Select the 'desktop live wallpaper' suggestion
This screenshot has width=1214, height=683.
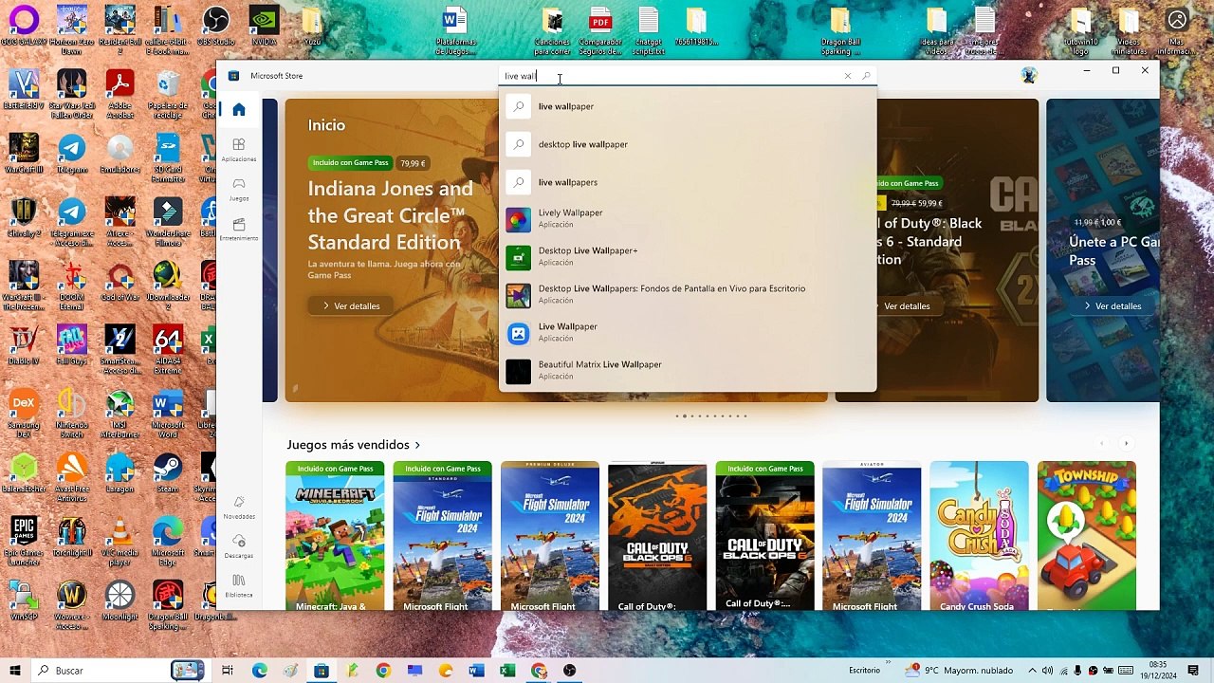(x=688, y=144)
